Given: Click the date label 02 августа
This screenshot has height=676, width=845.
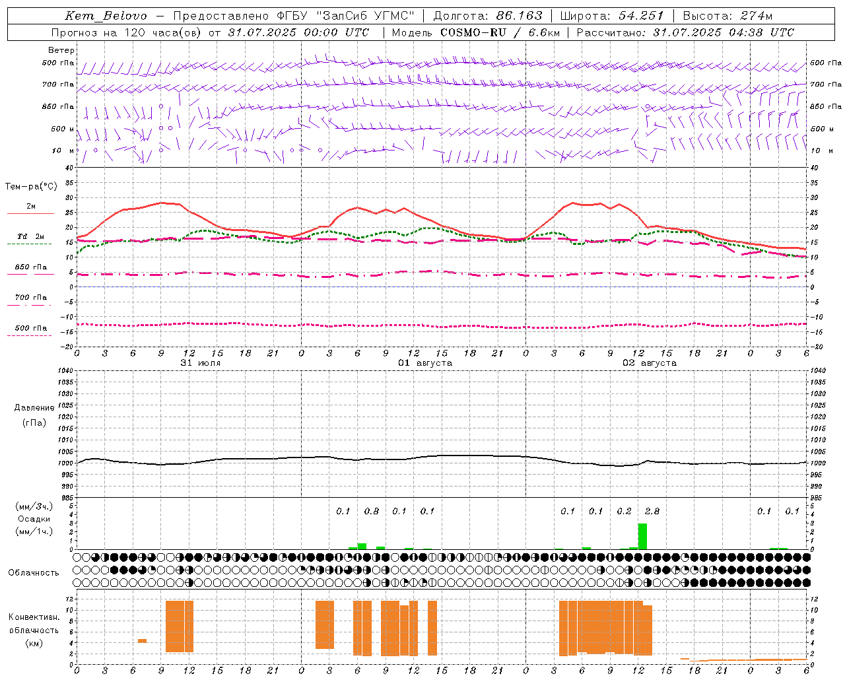Looking at the screenshot, I should click(x=650, y=363).
